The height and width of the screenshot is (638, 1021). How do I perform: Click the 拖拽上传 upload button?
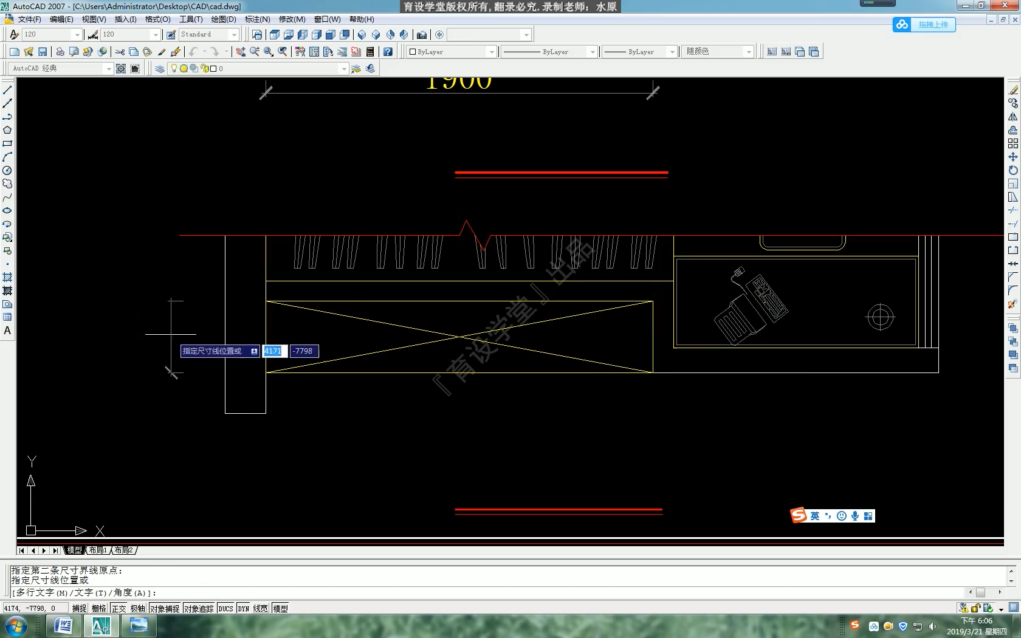(924, 24)
